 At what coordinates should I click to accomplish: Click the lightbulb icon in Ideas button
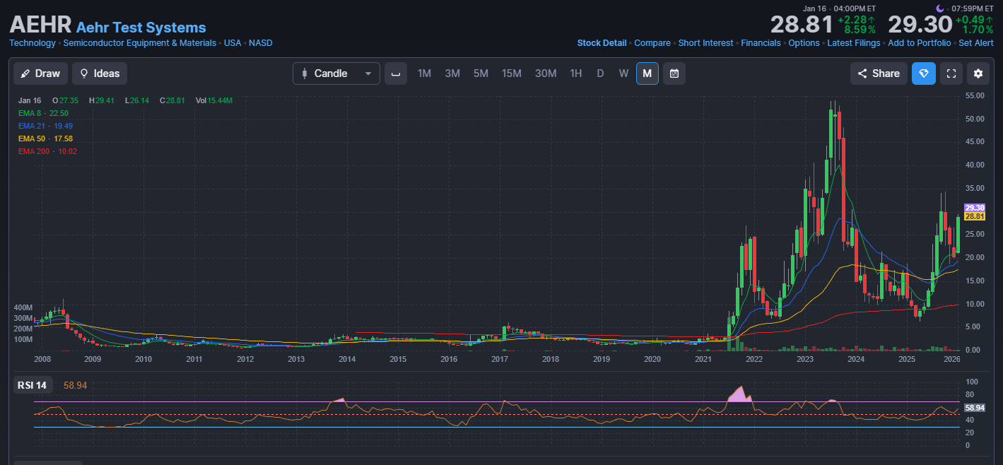click(x=84, y=73)
